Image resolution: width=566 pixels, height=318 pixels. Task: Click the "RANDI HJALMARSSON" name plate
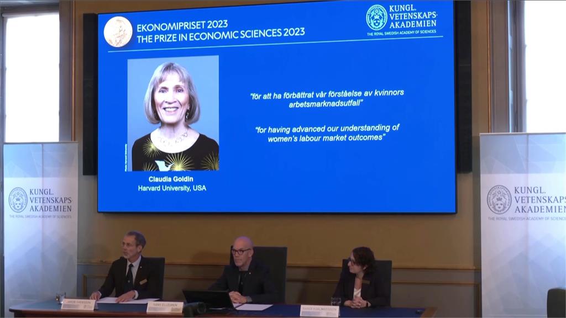click(x=319, y=311)
